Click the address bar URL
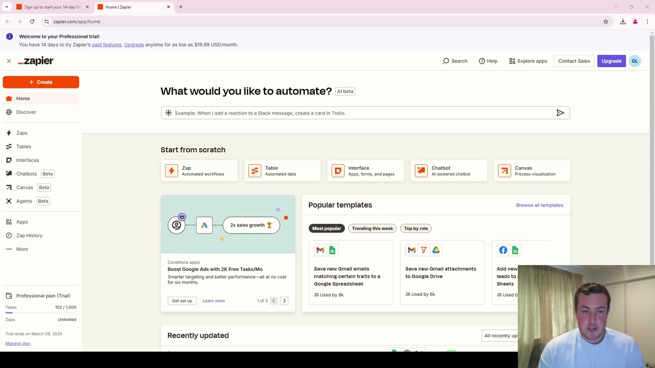The width and height of the screenshot is (655, 368). click(77, 21)
